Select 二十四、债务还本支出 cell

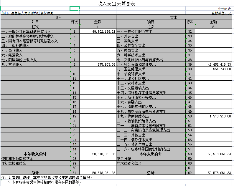point(151,140)
